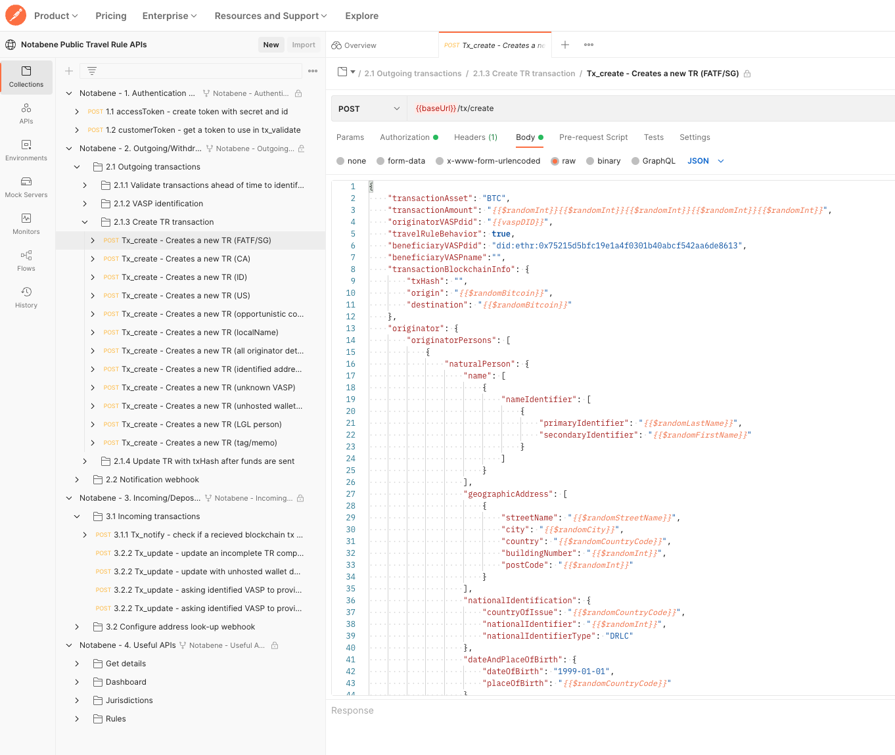Switch to the Params tab
Viewport: 895px width, 755px height.
coord(350,137)
